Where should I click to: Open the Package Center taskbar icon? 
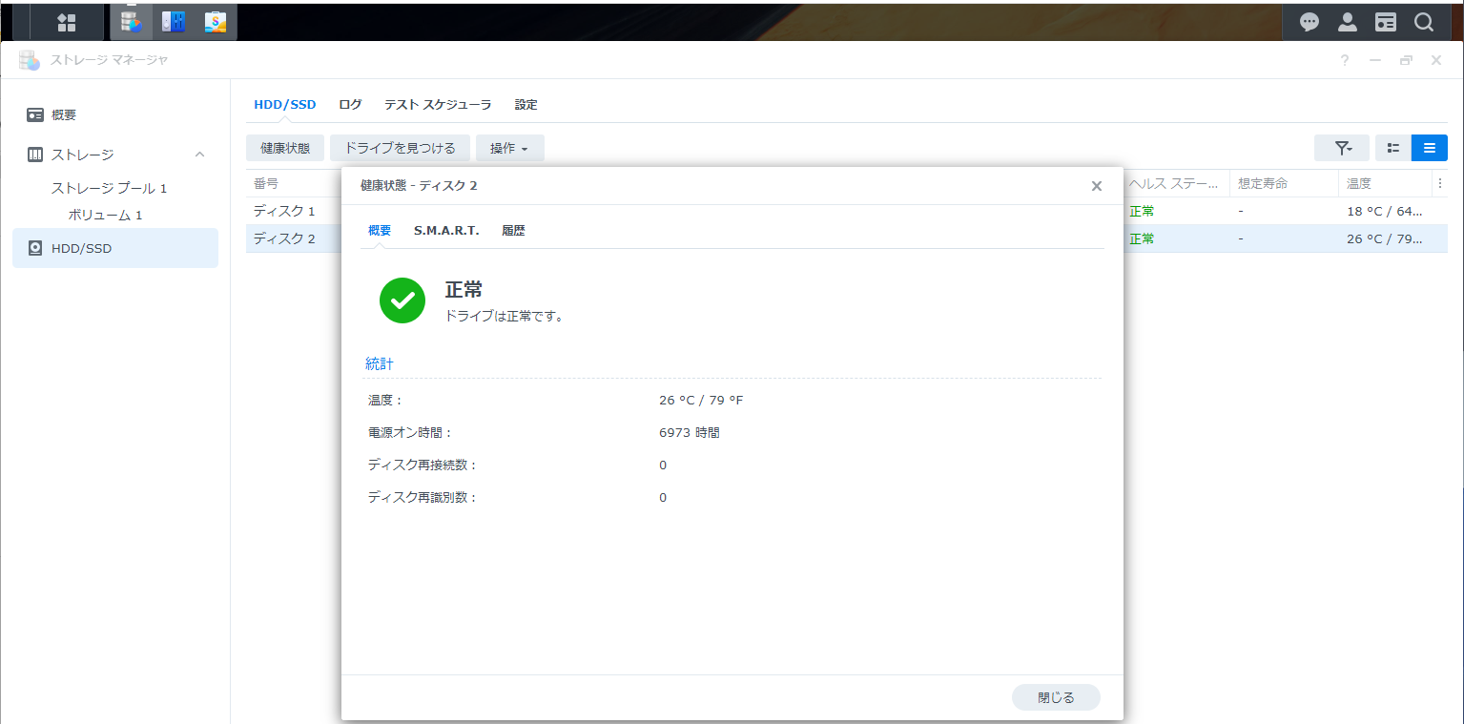pos(216,22)
